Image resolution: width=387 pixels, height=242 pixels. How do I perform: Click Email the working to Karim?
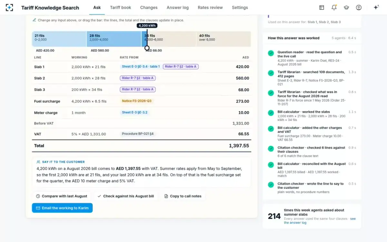click(62, 208)
